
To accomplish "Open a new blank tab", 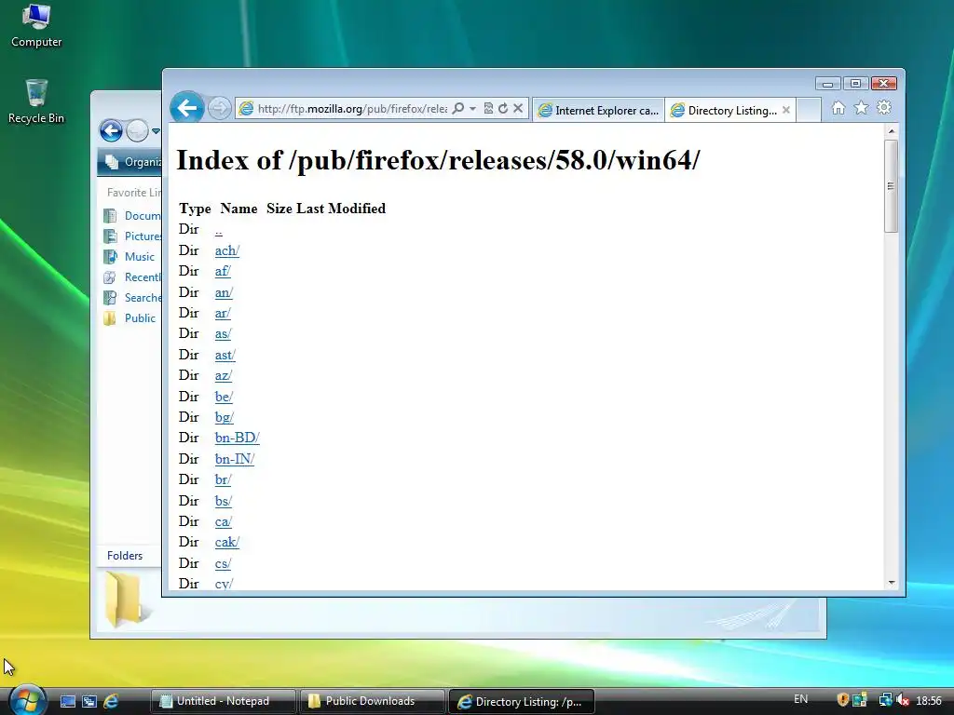I will tap(809, 110).
